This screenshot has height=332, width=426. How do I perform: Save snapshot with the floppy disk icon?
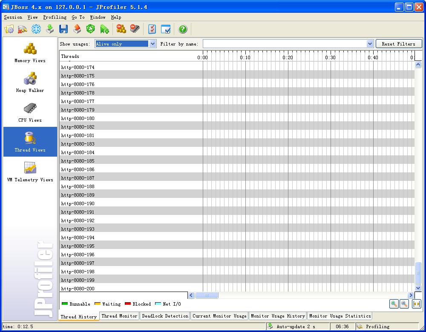pos(63,29)
